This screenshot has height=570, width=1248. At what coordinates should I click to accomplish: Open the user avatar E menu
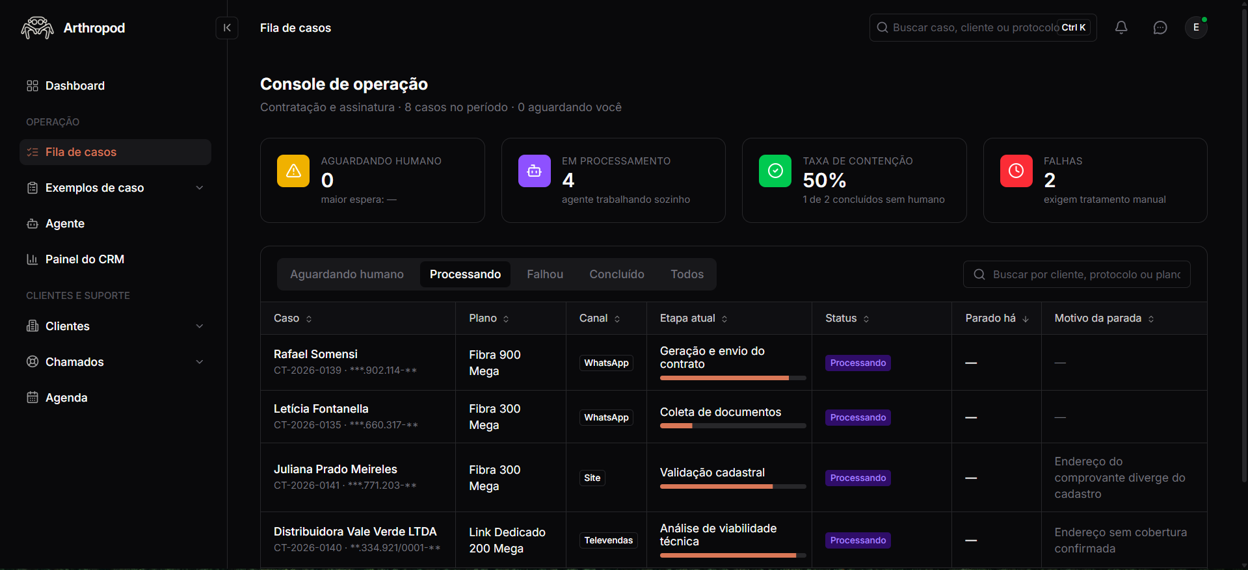click(1196, 27)
